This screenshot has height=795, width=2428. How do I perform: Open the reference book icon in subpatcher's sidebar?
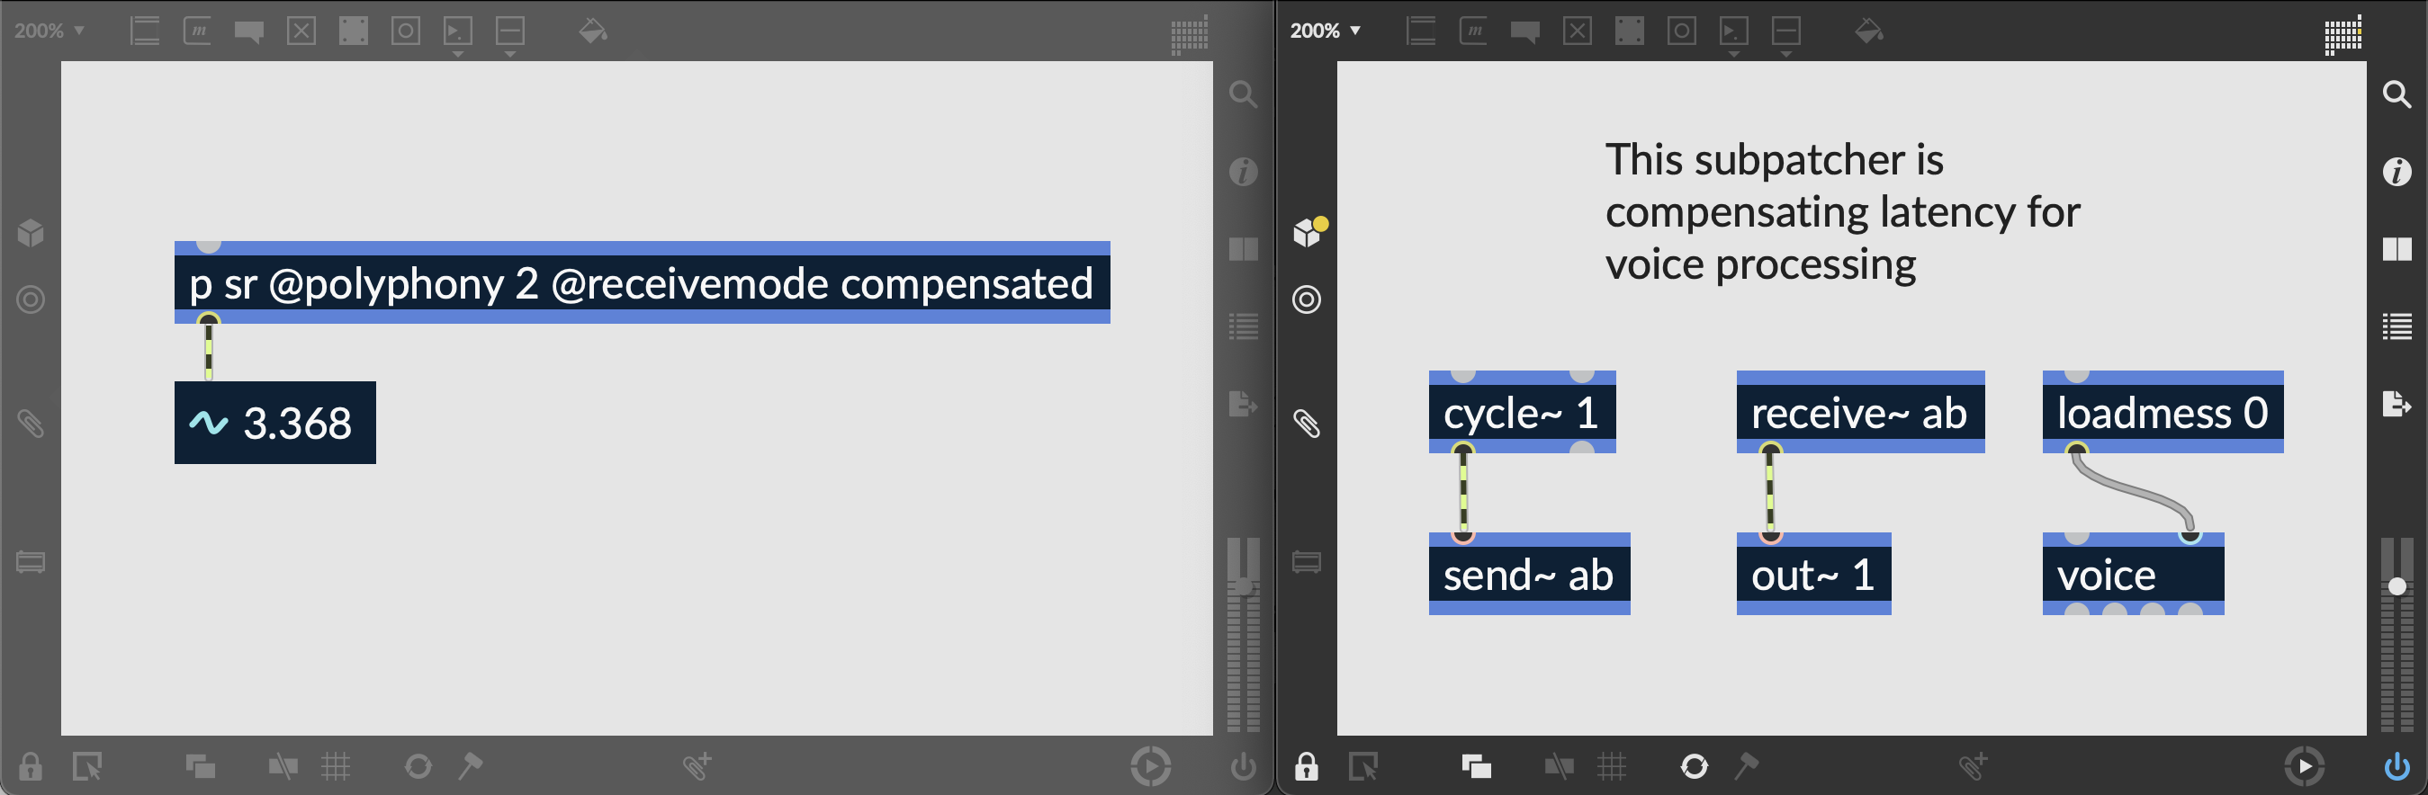pyautogui.click(x=2396, y=249)
